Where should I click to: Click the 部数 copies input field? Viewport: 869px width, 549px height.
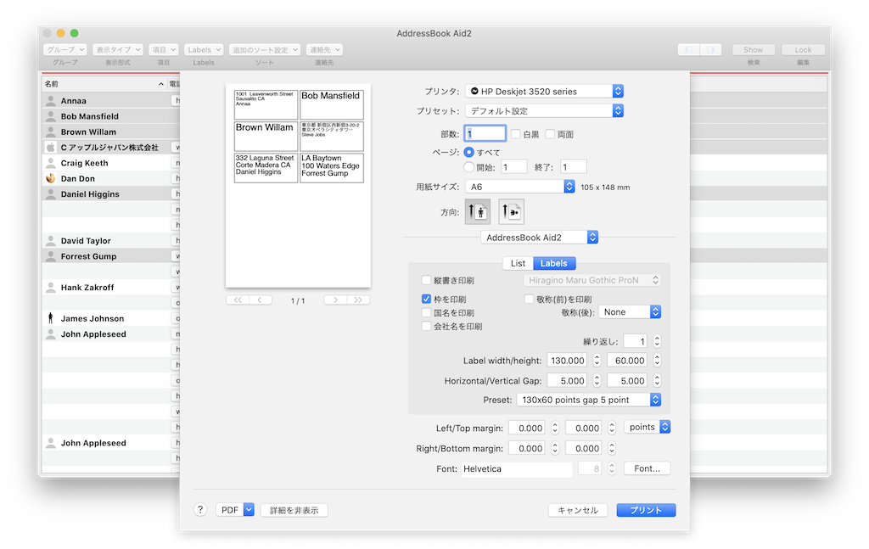pos(485,134)
